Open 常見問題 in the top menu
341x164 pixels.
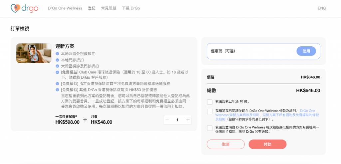pyautogui.click(x=109, y=8)
